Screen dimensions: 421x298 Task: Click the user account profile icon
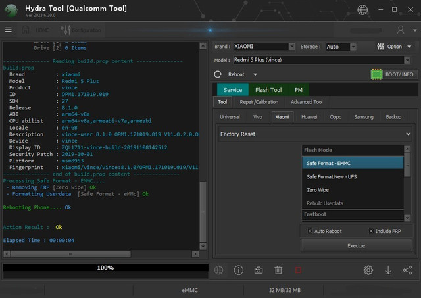pyautogui.click(x=401, y=30)
